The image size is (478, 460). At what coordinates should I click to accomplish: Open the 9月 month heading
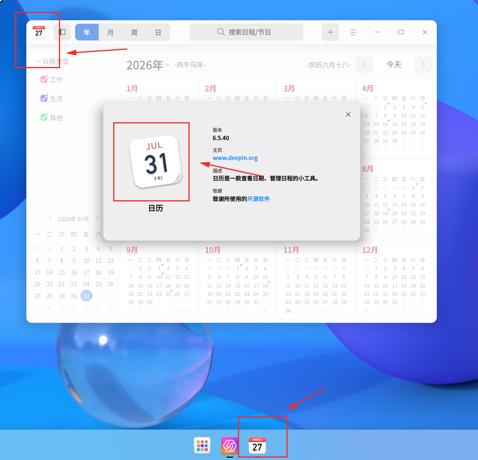click(x=132, y=250)
